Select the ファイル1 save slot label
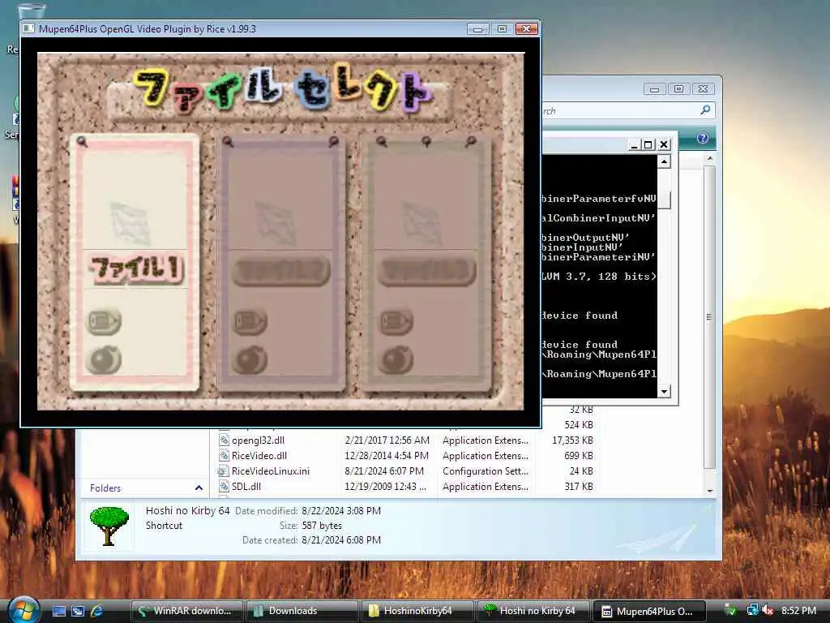This screenshot has height=623, width=830. (x=137, y=269)
